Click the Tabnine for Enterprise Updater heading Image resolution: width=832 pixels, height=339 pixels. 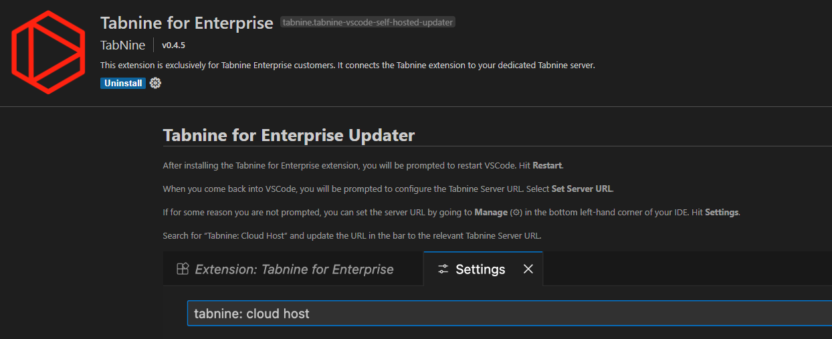[289, 135]
